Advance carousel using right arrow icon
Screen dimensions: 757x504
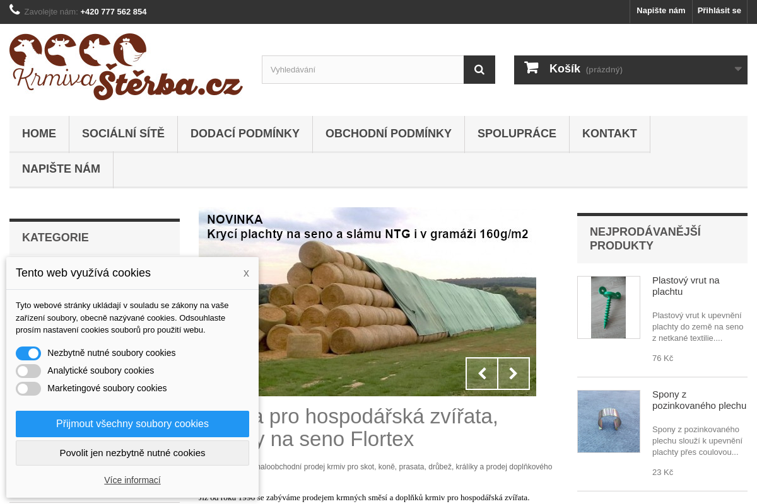pos(513,374)
